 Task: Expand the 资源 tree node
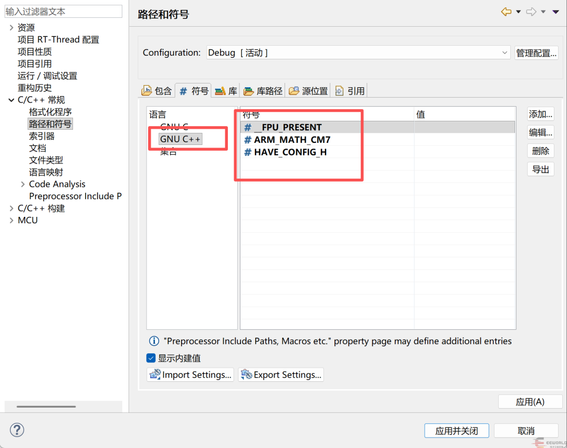(11, 27)
